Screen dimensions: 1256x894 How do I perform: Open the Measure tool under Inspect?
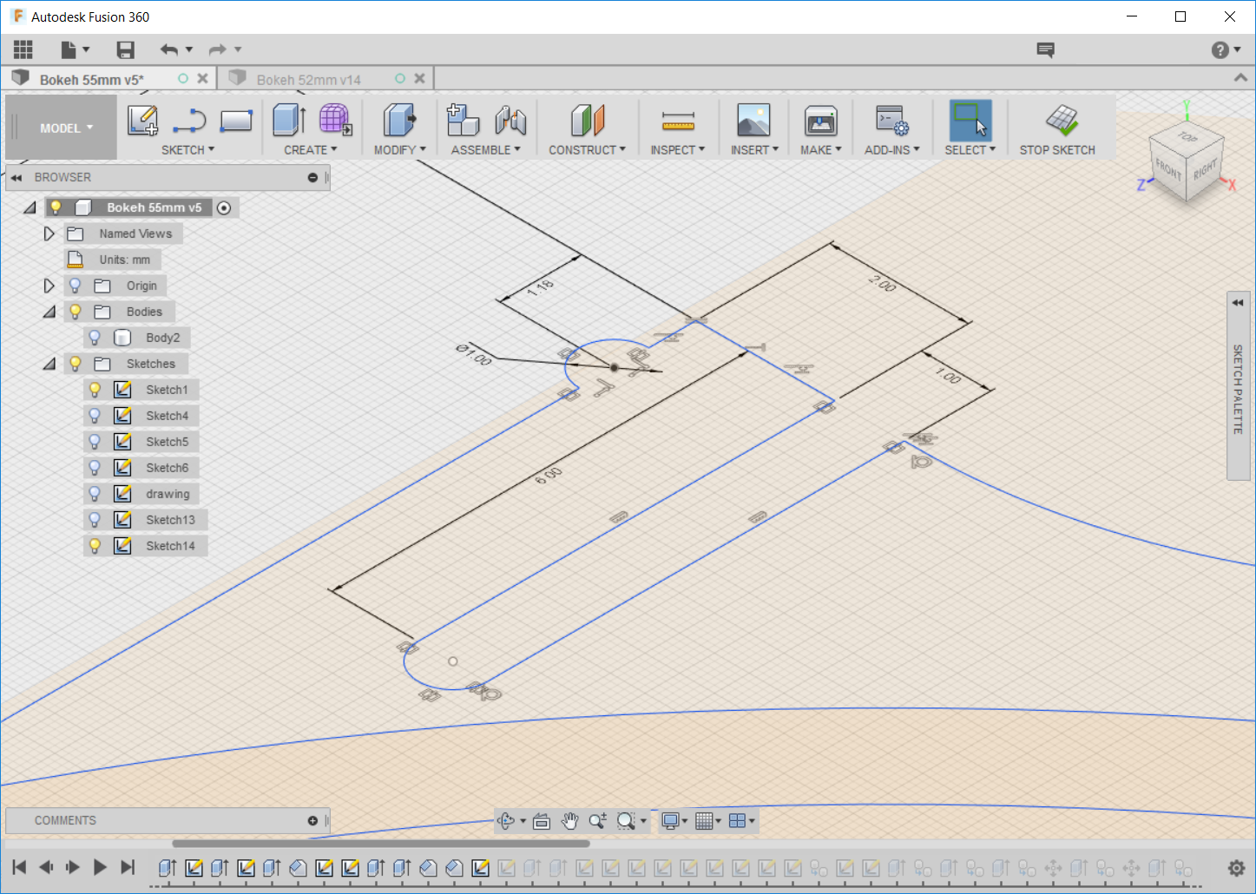click(677, 121)
